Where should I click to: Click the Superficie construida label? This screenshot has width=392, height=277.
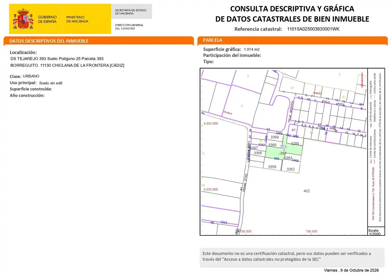pos(31,89)
